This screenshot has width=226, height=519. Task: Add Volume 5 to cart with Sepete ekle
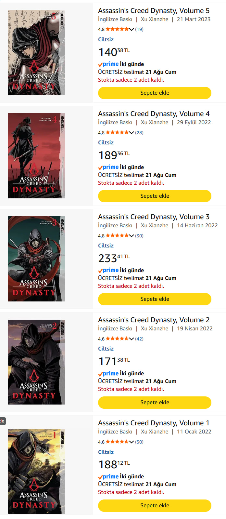tap(155, 93)
